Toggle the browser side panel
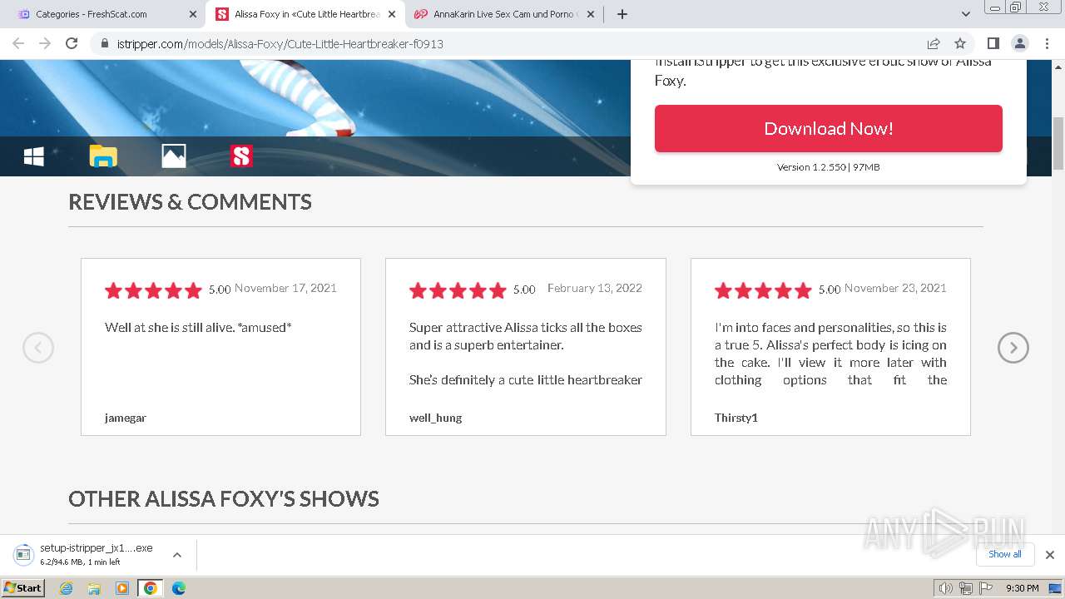The height and width of the screenshot is (599, 1065). tap(993, 43)
